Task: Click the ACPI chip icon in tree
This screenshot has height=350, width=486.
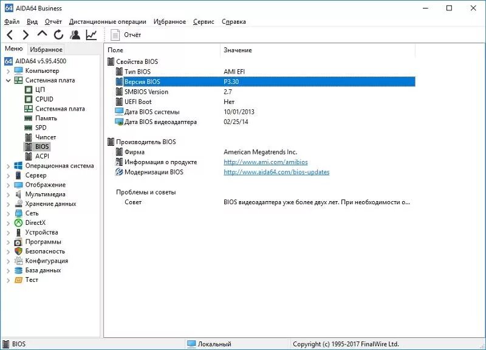Action: click(28, 156)
